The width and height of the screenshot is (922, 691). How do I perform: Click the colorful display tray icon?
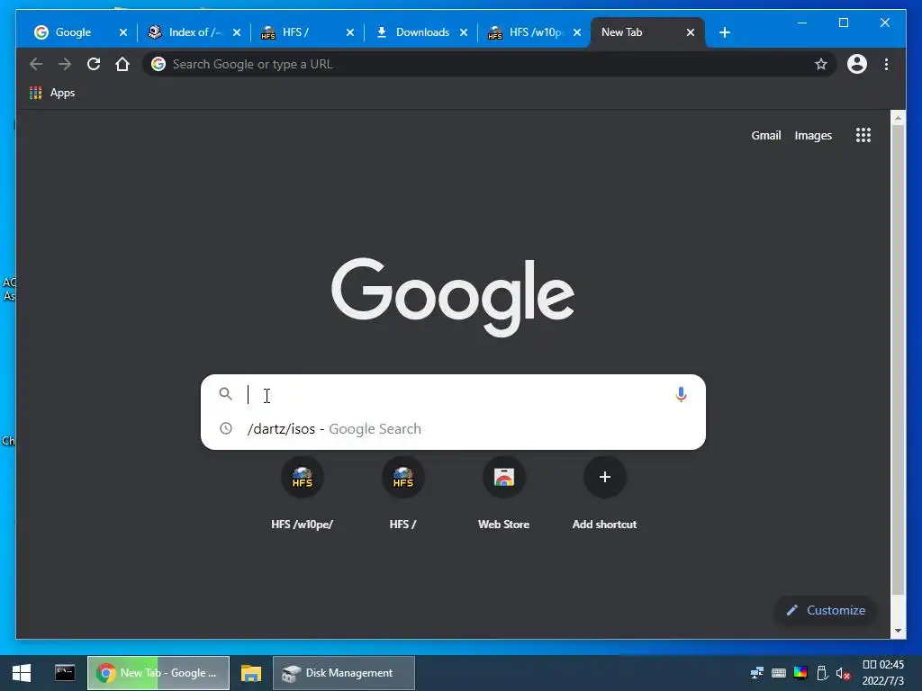tap(800, 673)
